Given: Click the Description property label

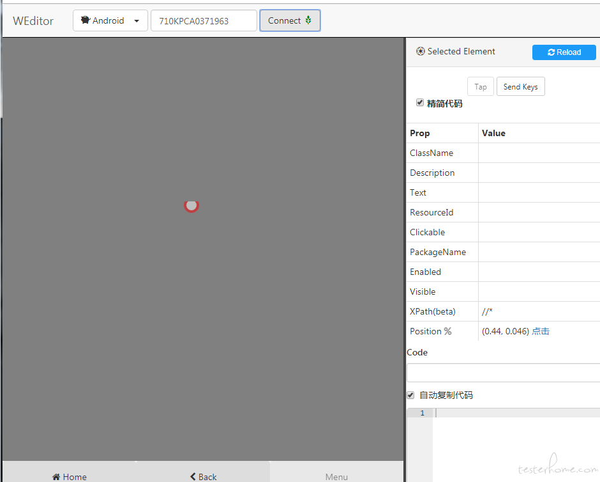Looking at the screenshot, I should 432,173.
